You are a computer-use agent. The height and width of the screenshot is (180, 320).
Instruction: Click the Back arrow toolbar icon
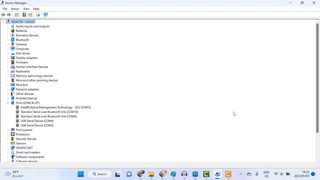pyautogui.click(x=3, y=14)
